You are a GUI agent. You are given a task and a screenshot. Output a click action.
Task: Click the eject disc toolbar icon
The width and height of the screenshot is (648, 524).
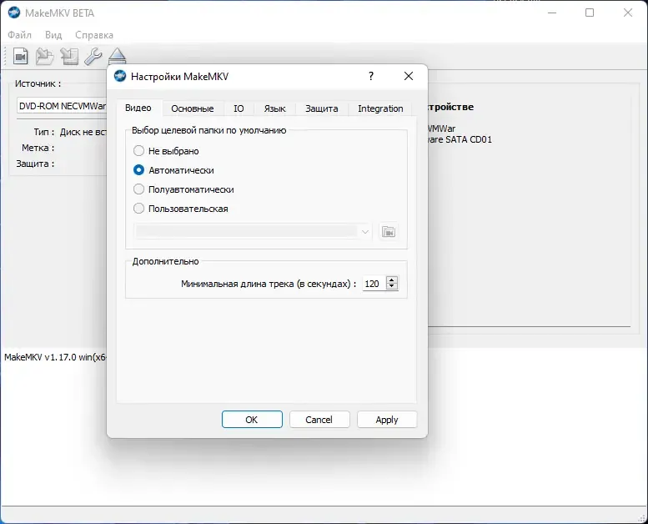117,56
